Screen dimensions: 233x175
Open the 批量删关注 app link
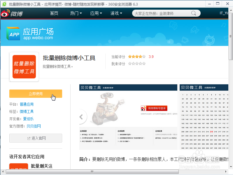pyautogui.click(x=42, y=166)
